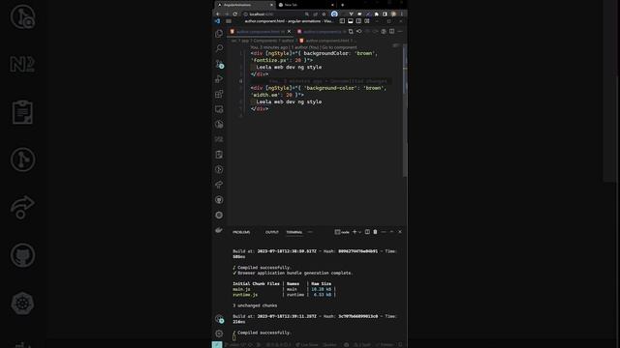Click the remote window indicator in status bar
The image size is (620, 348).
(217, 345)
